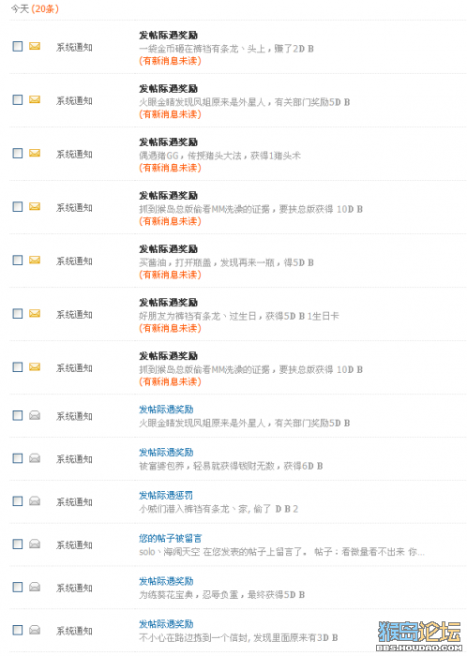The width and height of the screenshot is (467, 656).
Task: Open 发帖际遇奖励 about 被富婆包养
Action: (x=166, y=453)
